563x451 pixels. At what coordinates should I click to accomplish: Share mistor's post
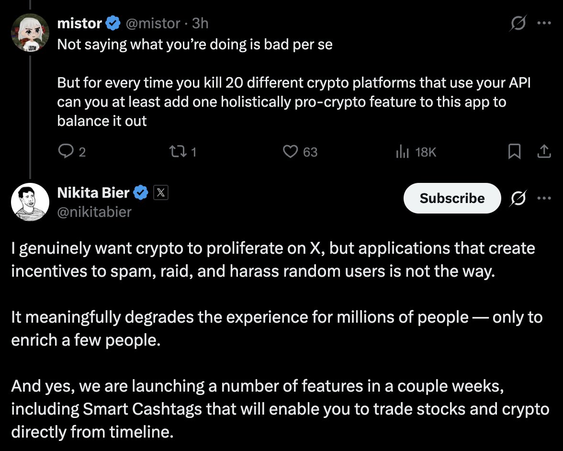[x=543, y=152]
